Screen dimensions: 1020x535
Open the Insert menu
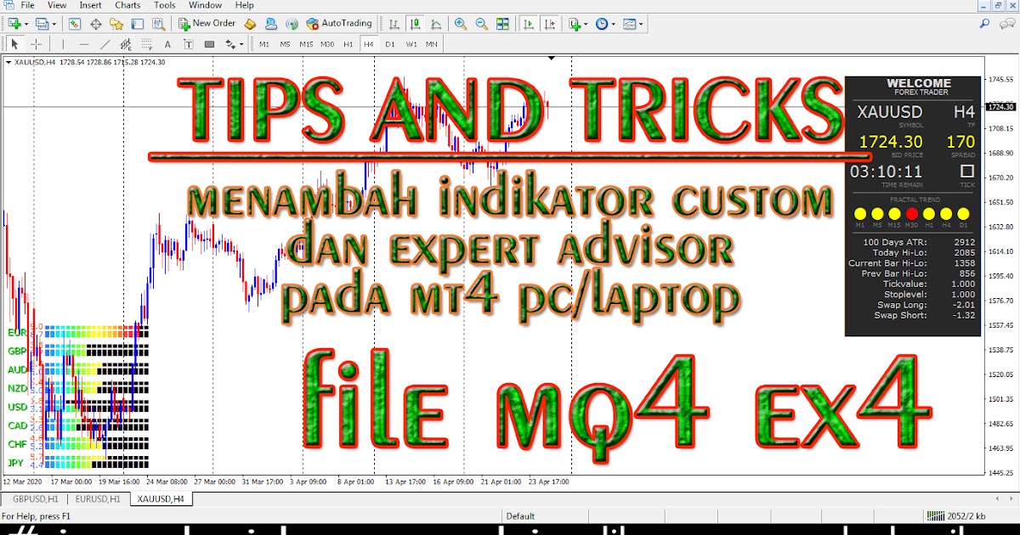pos(90,5)
